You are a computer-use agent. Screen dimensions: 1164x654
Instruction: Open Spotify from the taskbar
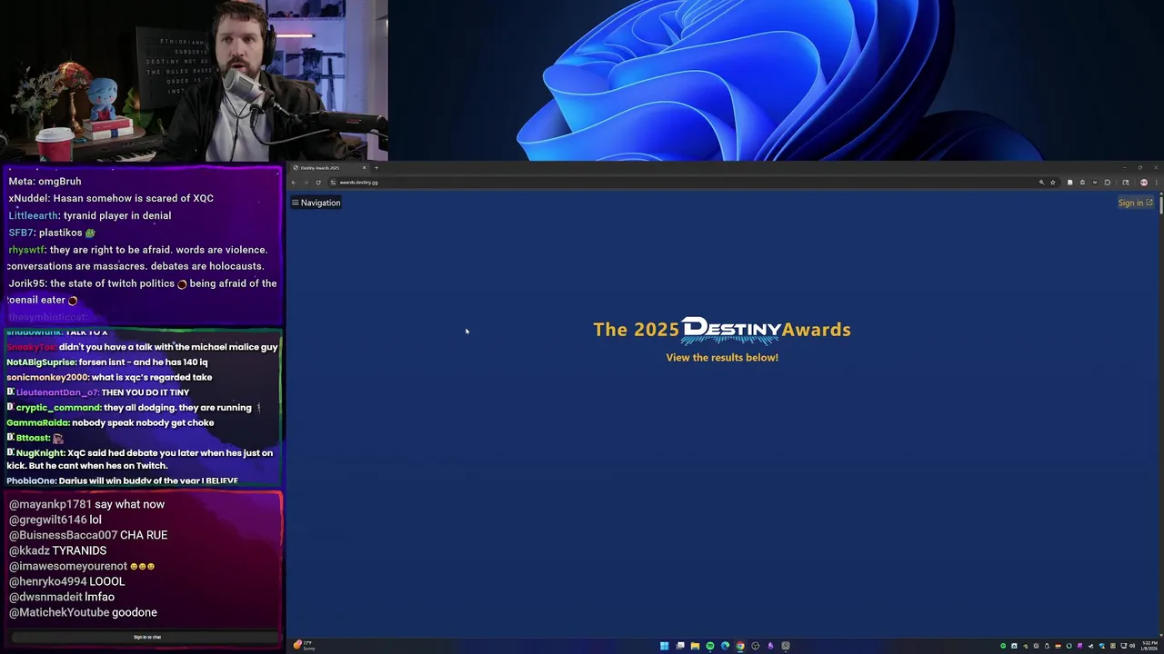710,646
